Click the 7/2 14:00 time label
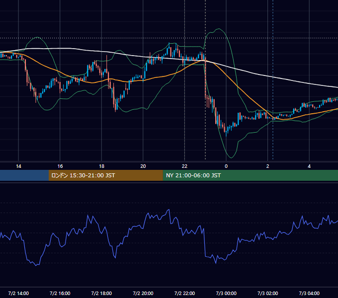This screenshot has width=338, height=298. click(18, 293)
